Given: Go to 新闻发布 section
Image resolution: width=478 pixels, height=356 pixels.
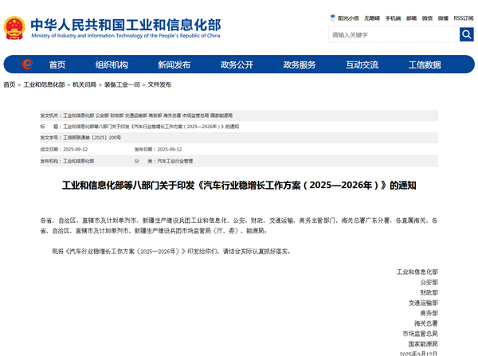Looking at the screenshot, I should tap(174, 65).
